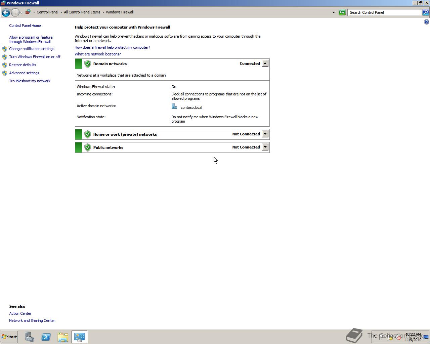
Task: Click Windows Firewall title bar icon
Action: click(3, 3)
